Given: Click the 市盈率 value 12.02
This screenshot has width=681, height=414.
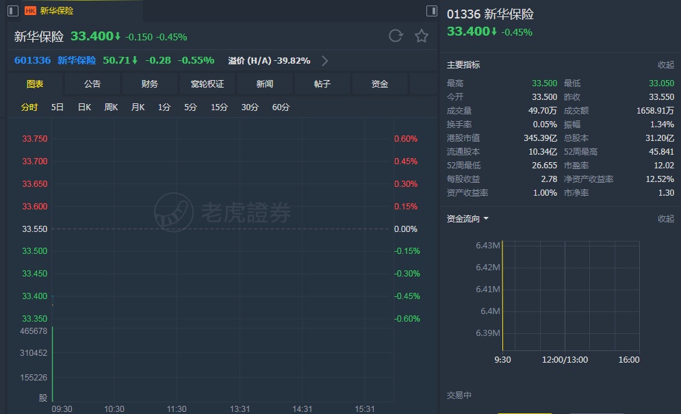Looking at the screenshot, I should (x=664, y=166).
